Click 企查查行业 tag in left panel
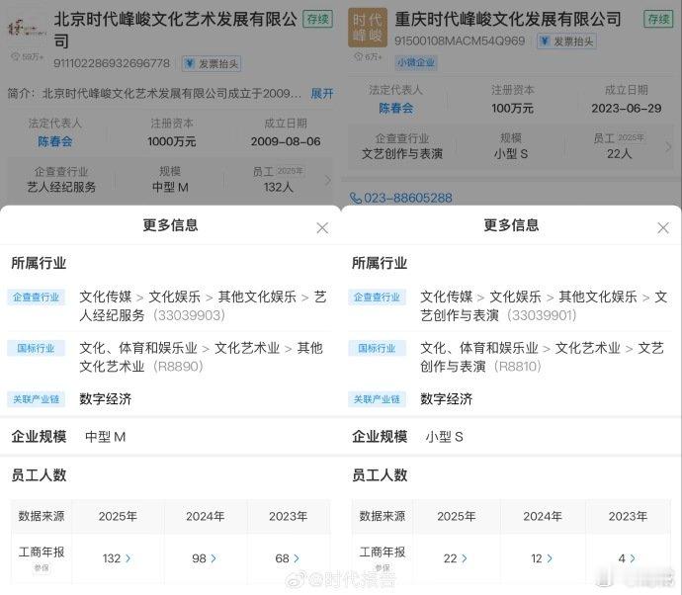Viewport: 682px width, 595px height. [37, 297]
